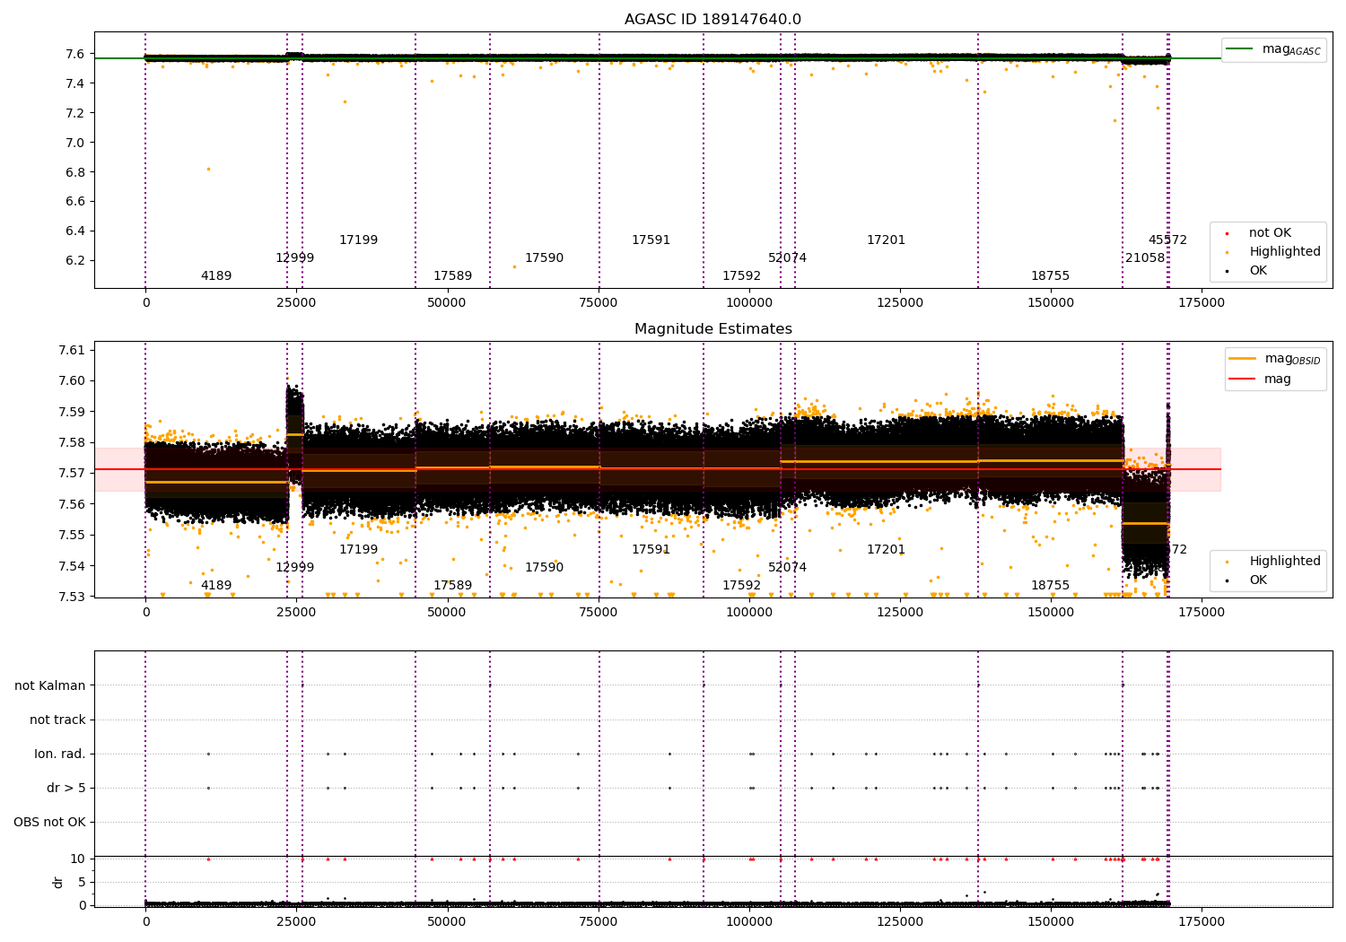Viewport: 1346px width, 942px height.
Task: Click the 'not Kalman' axis label
Action: click(50, 685)
